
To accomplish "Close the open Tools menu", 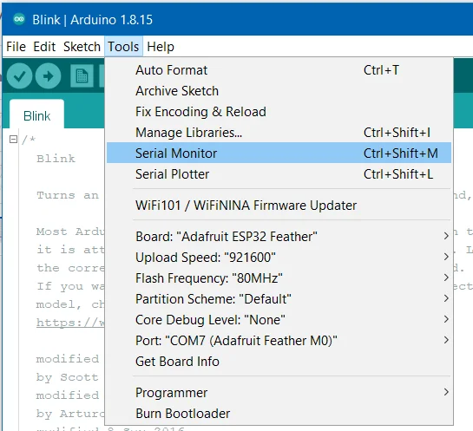I will [123, 47].
